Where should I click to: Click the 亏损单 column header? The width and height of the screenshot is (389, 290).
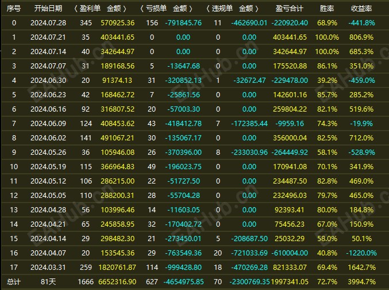(x=156, y=9)
